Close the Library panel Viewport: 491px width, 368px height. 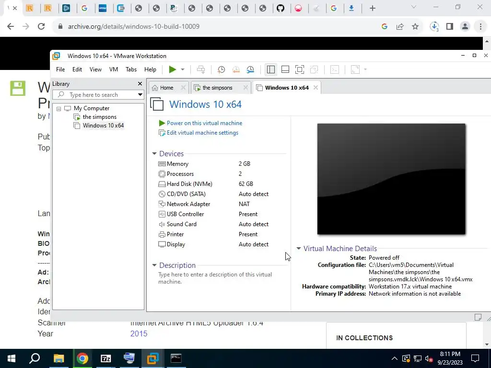coord(140,84)
